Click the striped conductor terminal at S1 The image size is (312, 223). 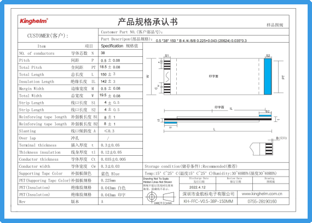[x=167, y=77]
